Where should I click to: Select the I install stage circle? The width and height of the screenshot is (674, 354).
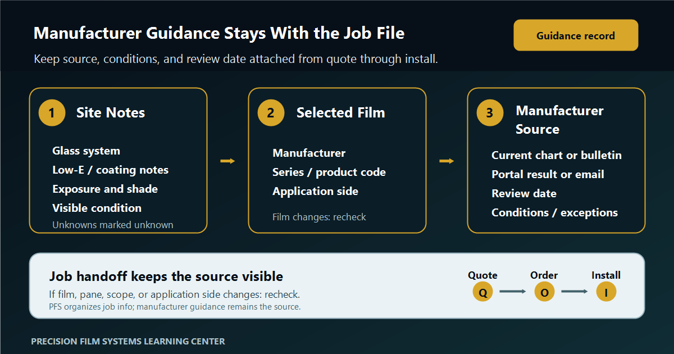tap(606, 292)
